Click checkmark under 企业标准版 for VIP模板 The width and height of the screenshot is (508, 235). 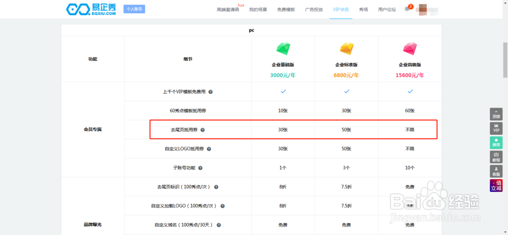pyautogui.click(x=346, y=91)
